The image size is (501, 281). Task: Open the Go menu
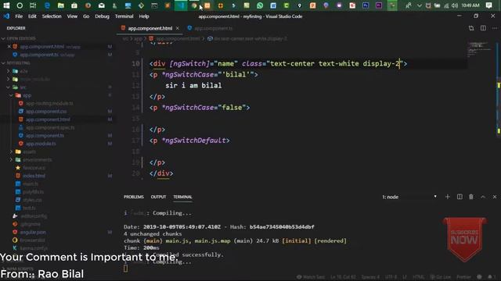pyautogui.click(x=86, y=16)
